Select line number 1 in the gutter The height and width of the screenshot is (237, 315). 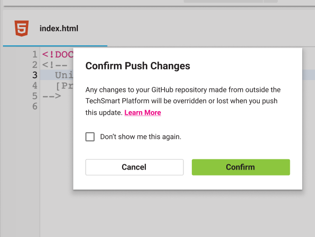point(35,55)
